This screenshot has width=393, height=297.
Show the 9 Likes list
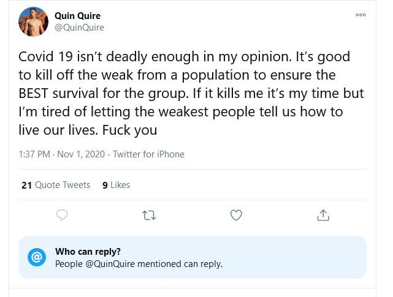(x=116, y=185)
